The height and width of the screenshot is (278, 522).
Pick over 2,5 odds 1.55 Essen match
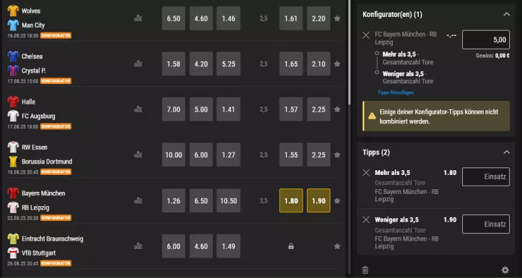point(291,155)
